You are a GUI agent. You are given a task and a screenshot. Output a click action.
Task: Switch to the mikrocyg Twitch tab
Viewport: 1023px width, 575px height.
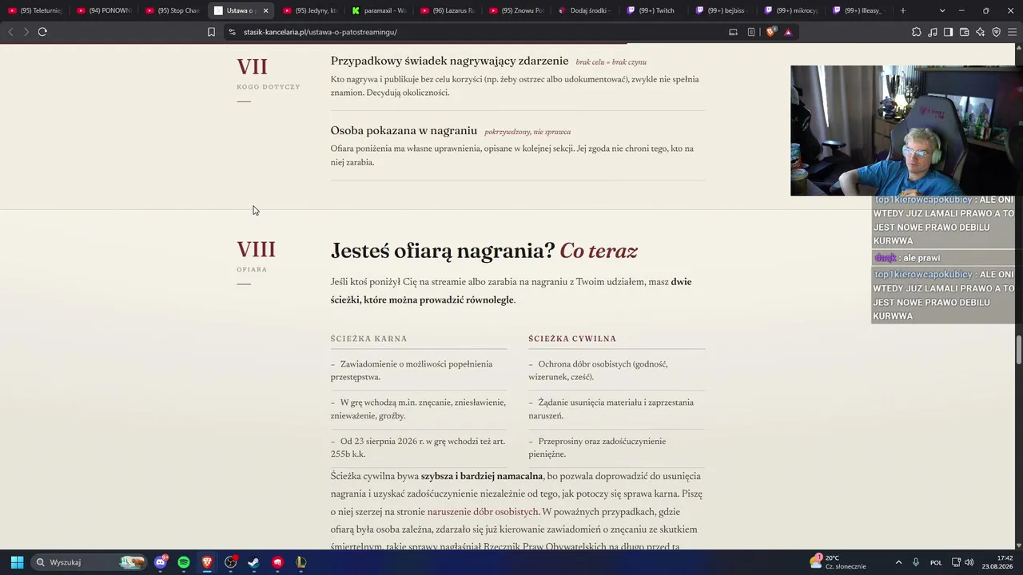[x=790, y=10]
